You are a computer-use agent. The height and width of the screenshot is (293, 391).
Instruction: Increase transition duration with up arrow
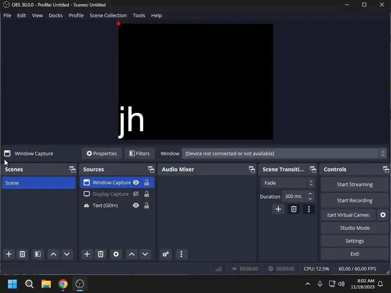(310, 194)
